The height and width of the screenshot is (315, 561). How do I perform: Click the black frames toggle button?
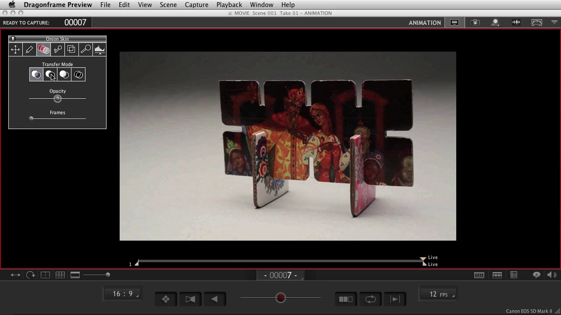click(x=346, y=299)
